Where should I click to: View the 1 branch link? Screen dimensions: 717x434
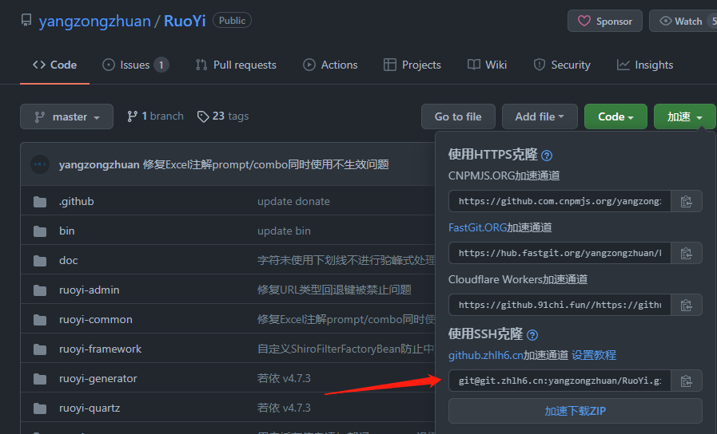(x=156, y=116)
